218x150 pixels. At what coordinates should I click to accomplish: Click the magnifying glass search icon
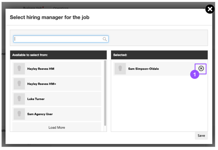105,39
